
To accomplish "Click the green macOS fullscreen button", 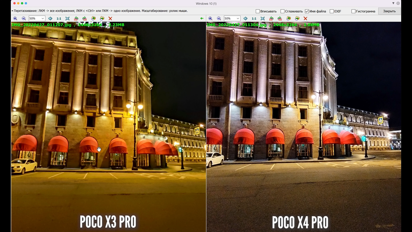I will coord(22,3).
